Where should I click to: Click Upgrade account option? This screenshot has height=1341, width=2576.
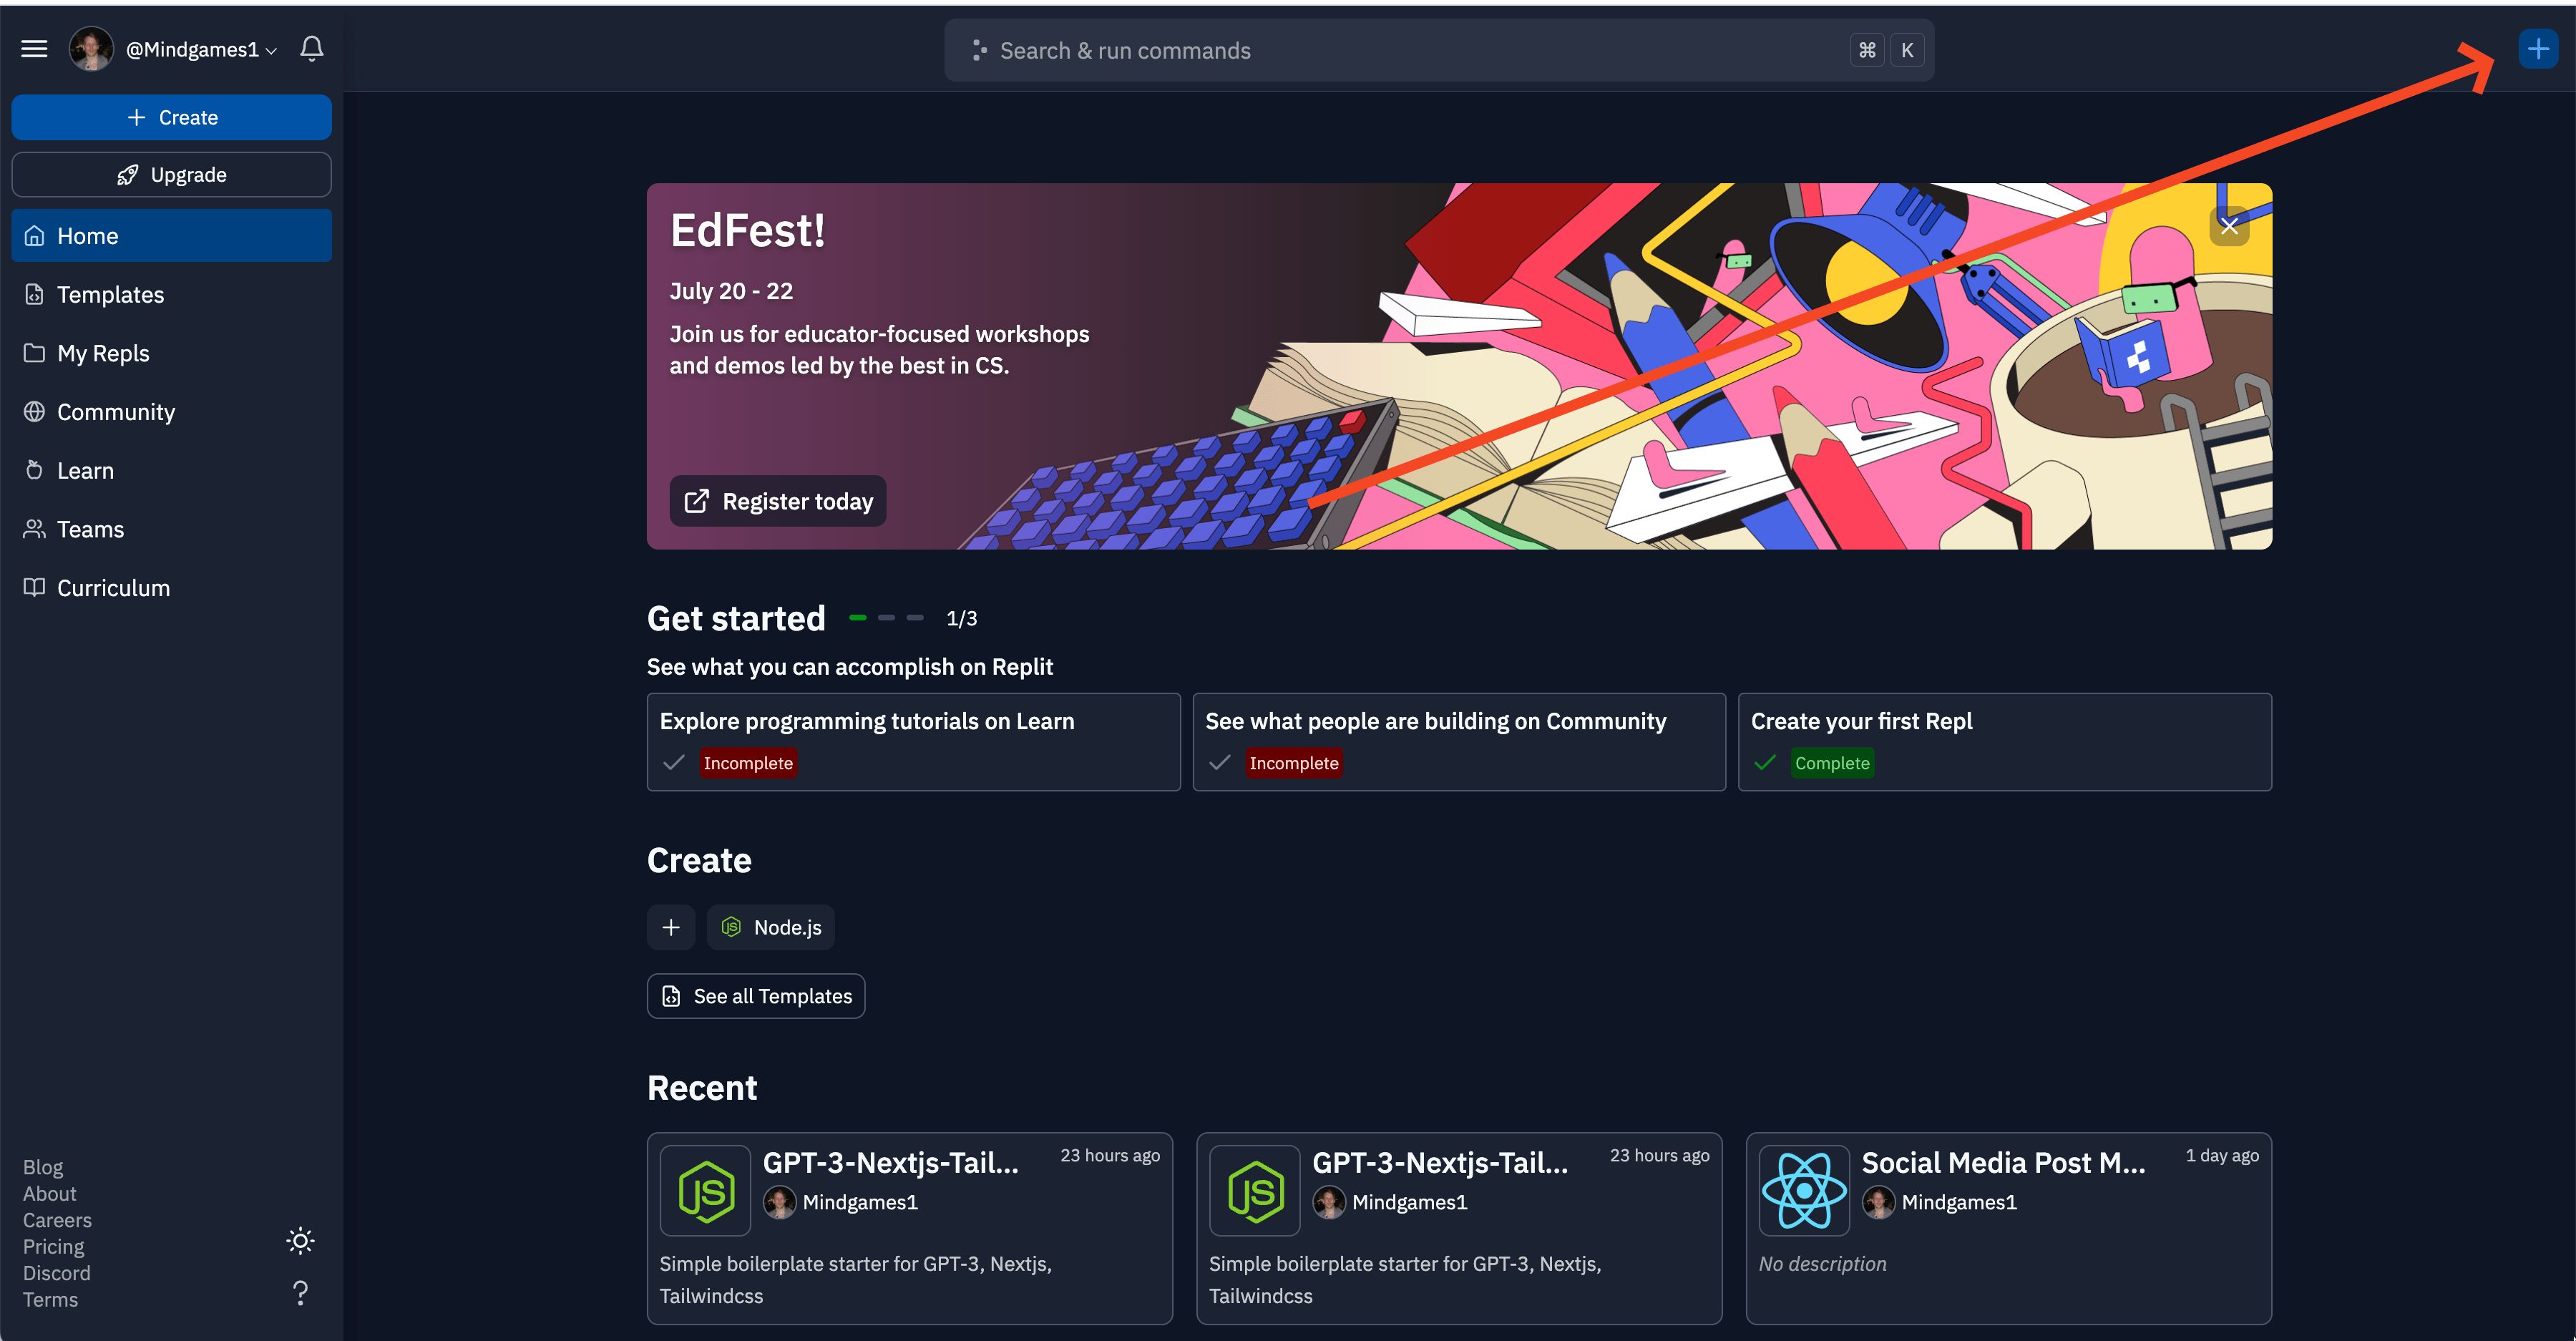pos(169,174)
